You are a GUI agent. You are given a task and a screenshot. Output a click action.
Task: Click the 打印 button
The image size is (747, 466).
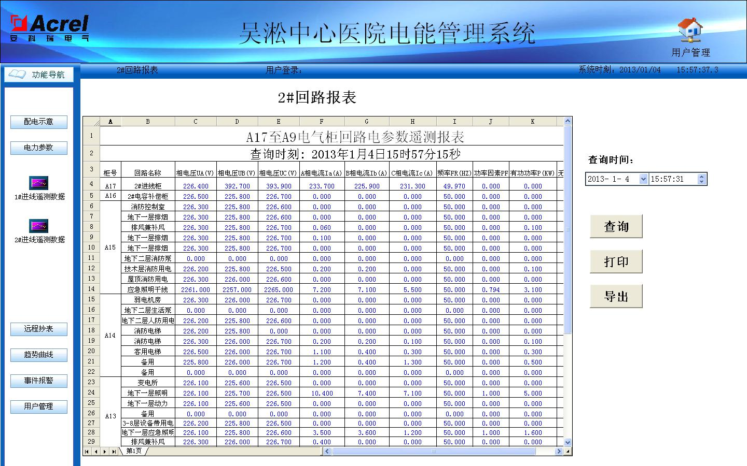616,261
